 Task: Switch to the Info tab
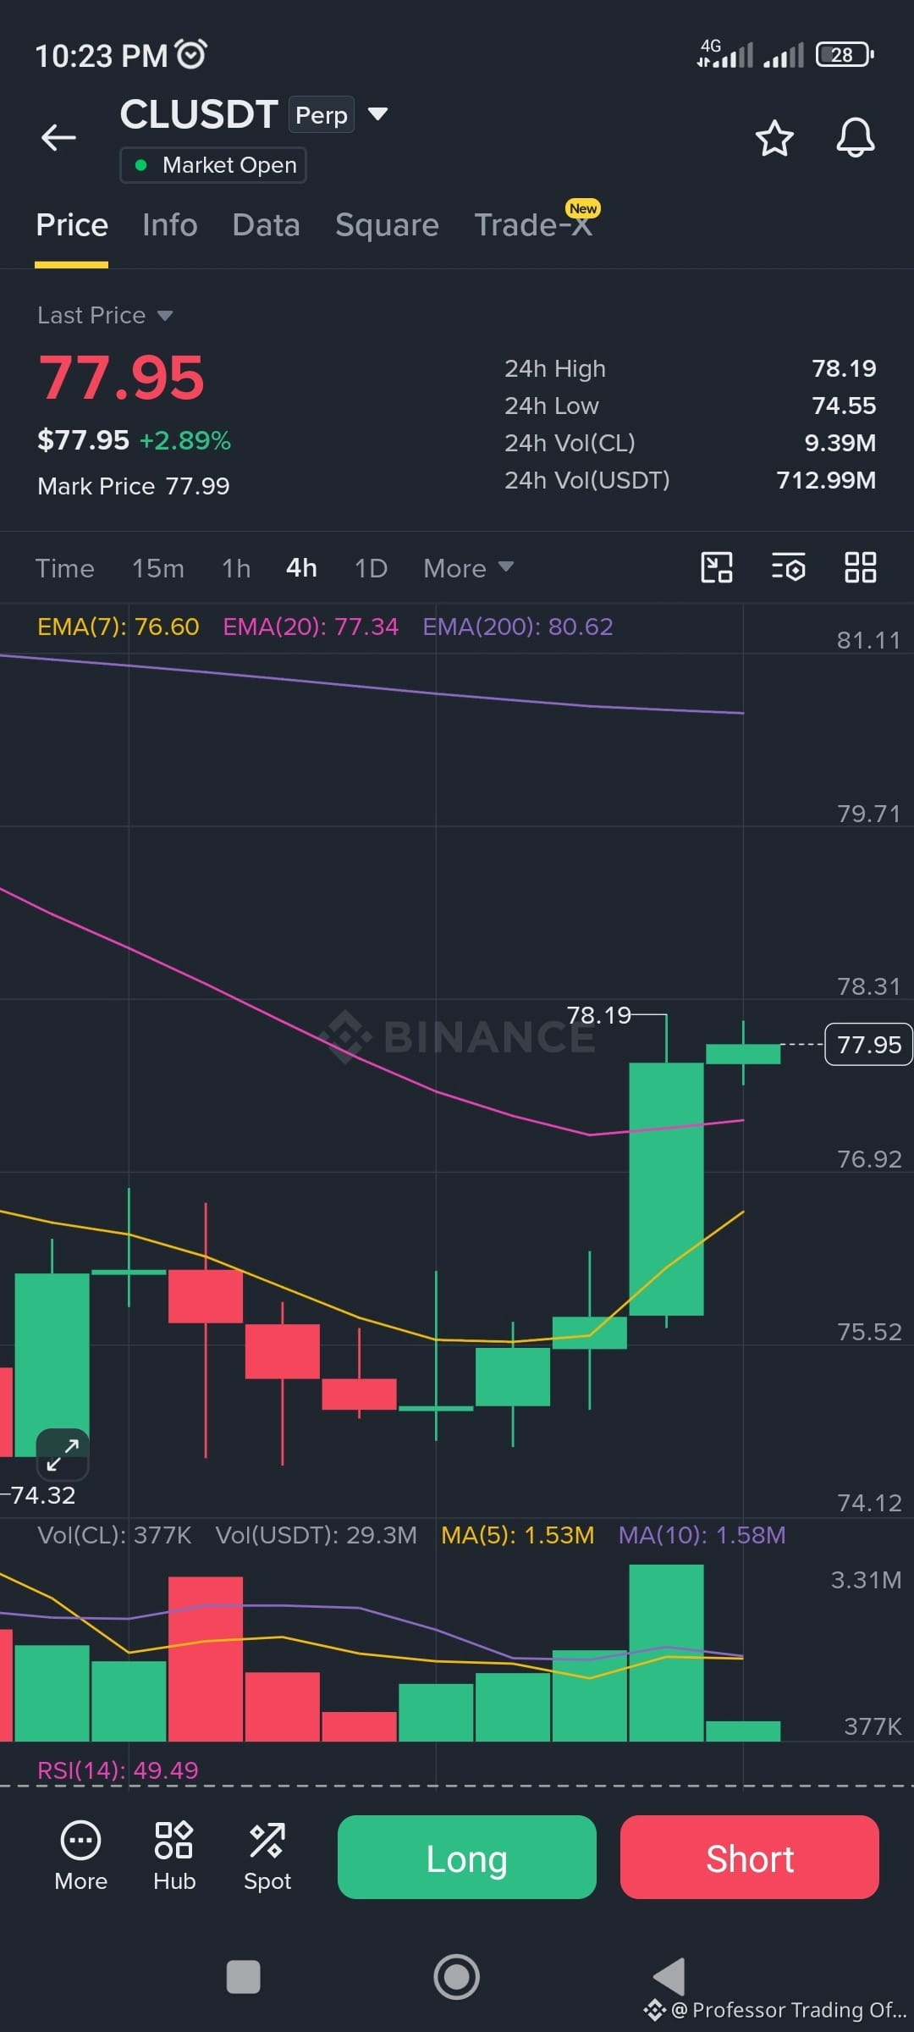coord(170,225)
